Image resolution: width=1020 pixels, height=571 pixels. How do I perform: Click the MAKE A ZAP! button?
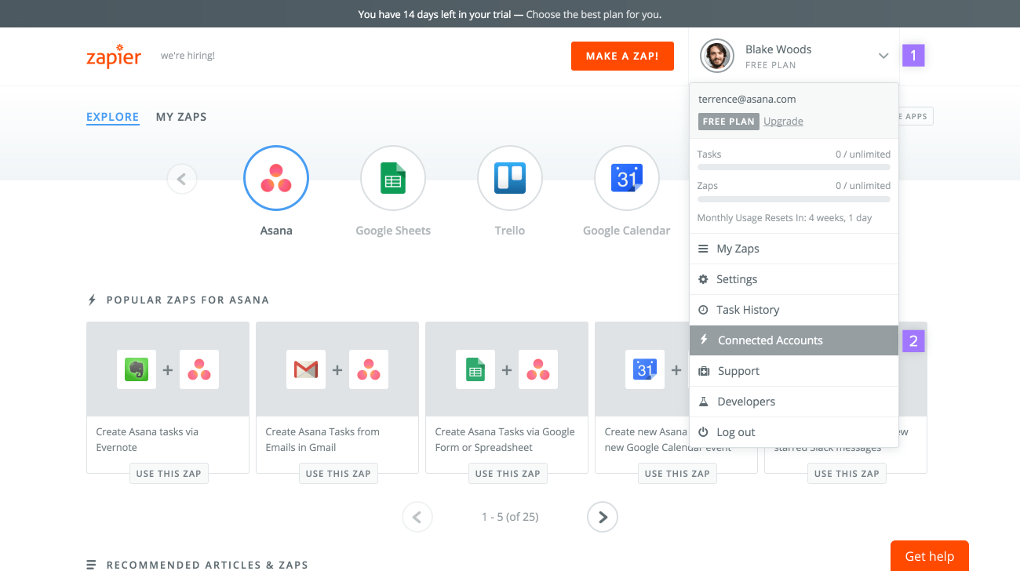[622, 56]
